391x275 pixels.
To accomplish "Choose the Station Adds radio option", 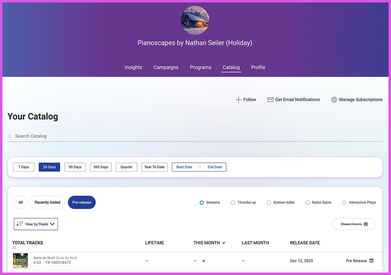I will (268, 203).
